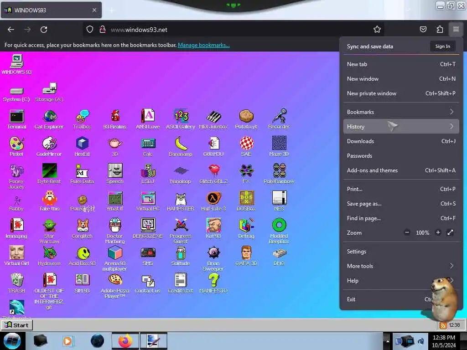Open Acid Box 93 smiley icon
Screen dimensions: 467x350
click(82, 256)
